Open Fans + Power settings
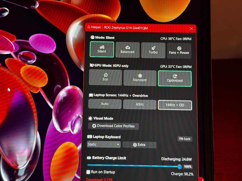The image size is (242, 181). tap(179, 51)
